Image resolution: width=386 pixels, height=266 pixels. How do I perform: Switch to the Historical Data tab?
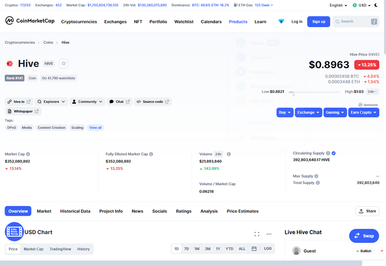75,211
